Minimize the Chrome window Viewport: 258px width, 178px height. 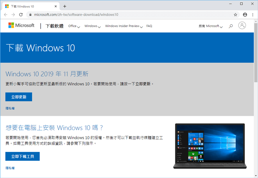pyautogui.click(x=231, y=4)
